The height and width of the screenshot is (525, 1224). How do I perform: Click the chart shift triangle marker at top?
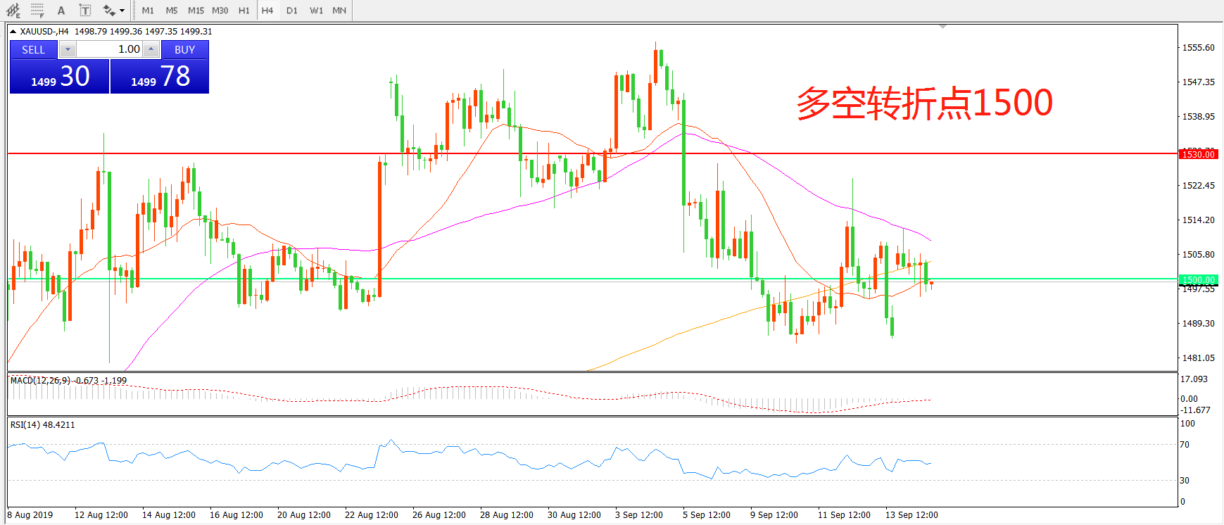(x=942, y=27)
